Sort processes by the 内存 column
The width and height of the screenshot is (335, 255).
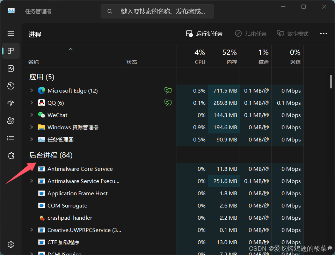[224, 56]
